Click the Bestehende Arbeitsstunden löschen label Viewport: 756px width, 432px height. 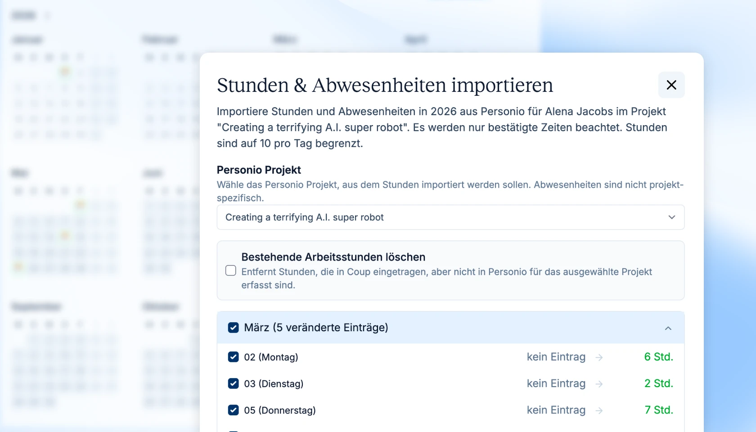click(x=333, y=257)
